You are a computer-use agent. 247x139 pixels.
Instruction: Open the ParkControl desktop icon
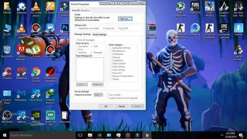click(51, 30)
